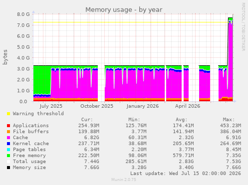Click the 'October 2025' x-axis label

(x=97, y=106)
